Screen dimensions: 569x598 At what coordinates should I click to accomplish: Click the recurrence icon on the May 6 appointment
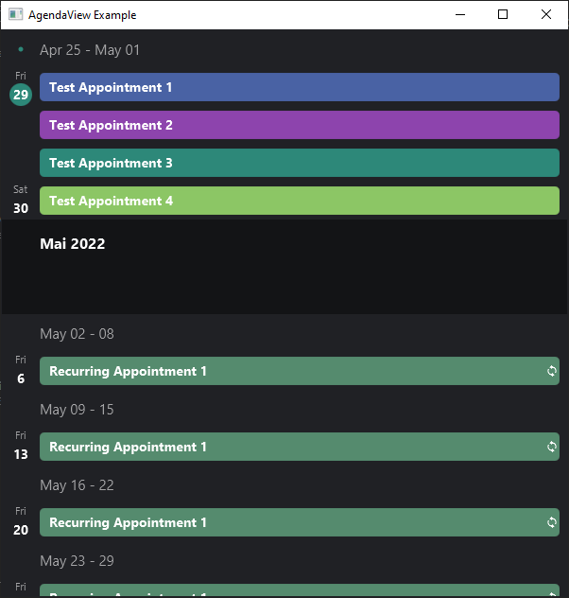pyautogui.click(x=552, y=371)
